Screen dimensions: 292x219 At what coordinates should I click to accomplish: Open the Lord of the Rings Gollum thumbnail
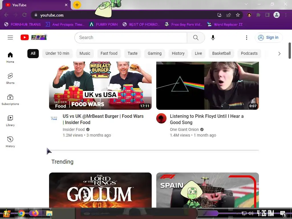[x=100, y=190]
